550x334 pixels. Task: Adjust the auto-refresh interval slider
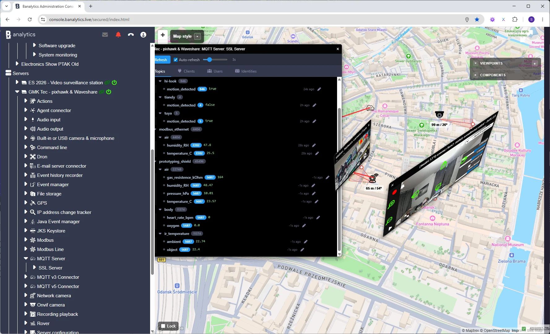click(x=215, y=60)
